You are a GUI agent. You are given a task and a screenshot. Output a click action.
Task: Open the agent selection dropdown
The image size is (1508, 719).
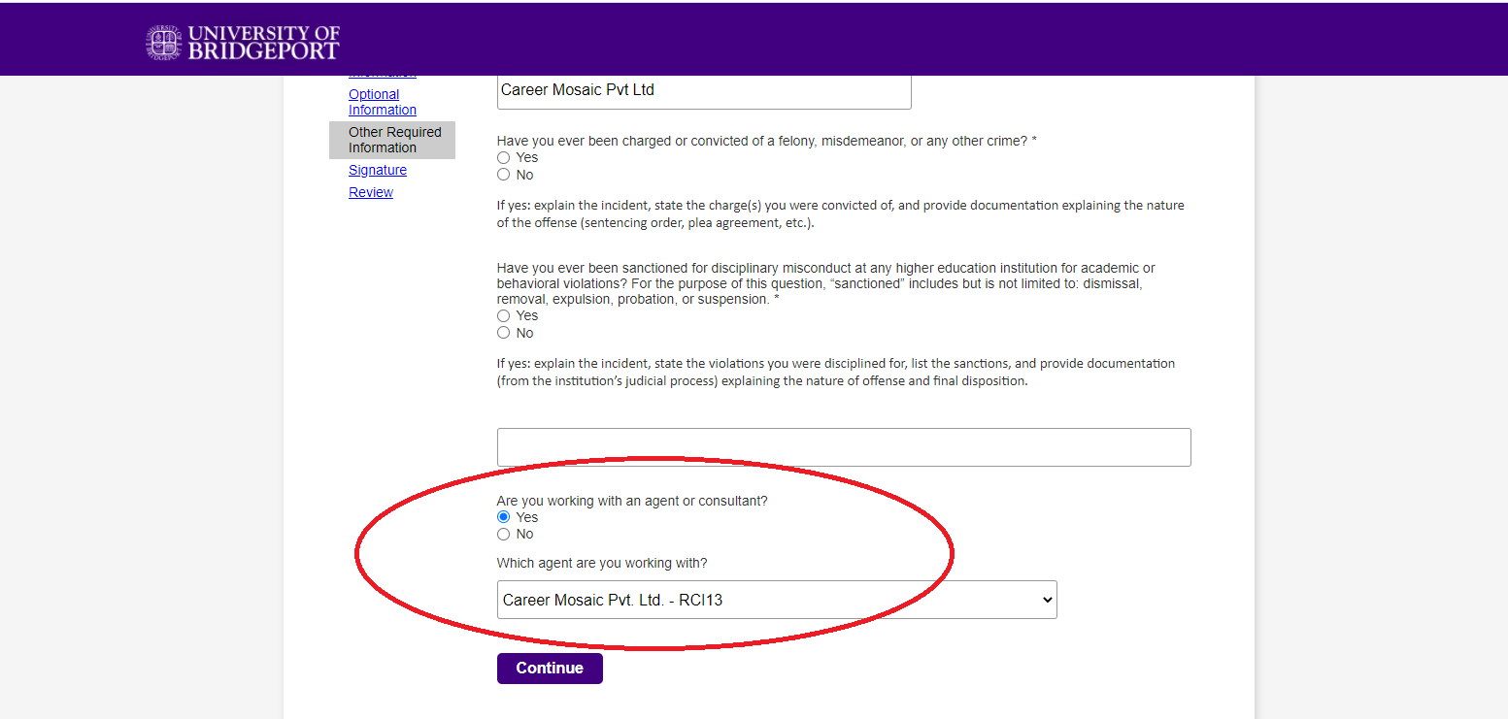pyautogui.click(x=777, y=600)
